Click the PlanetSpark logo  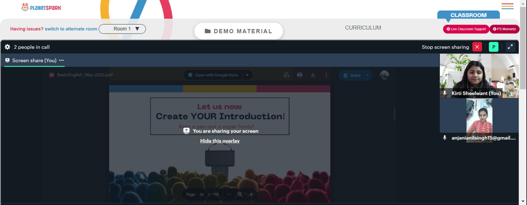pyautogui.click(x=41, y=7)
